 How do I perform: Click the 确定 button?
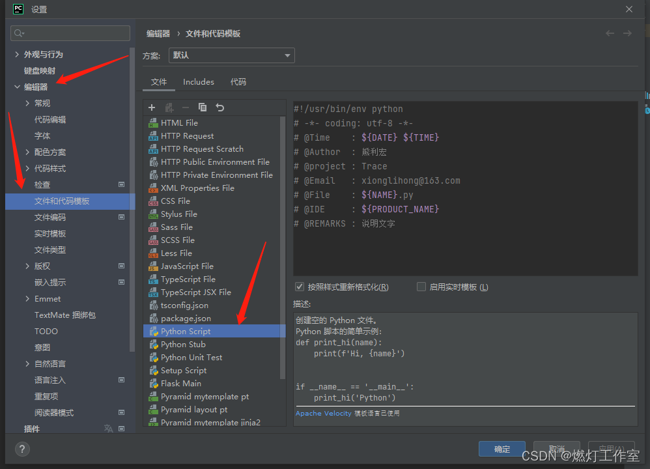[x=502, y=449]
